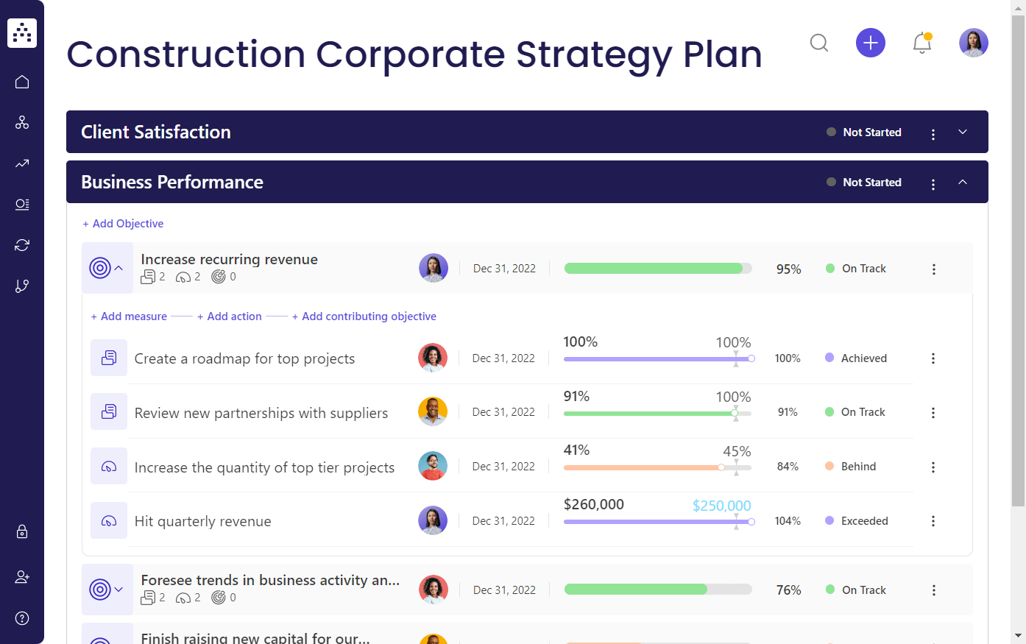This screenshot has width=1026, height=644.
Task: Open Help via the question mark icon
Action: click(22, 618)
